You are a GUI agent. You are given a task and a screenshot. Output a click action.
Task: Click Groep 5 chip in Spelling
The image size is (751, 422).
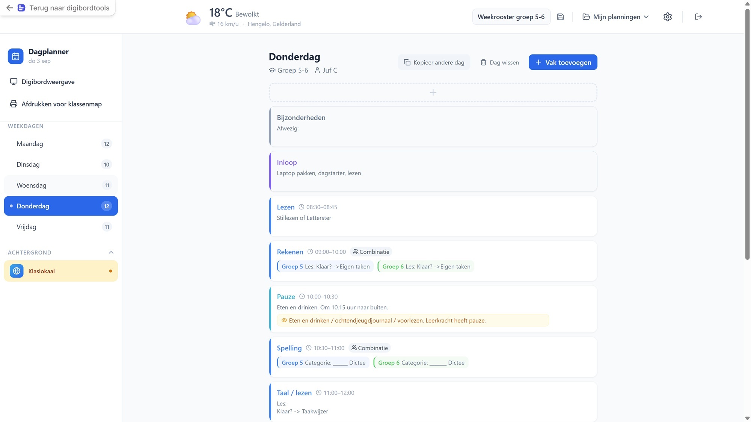click(x=323, y=363)
